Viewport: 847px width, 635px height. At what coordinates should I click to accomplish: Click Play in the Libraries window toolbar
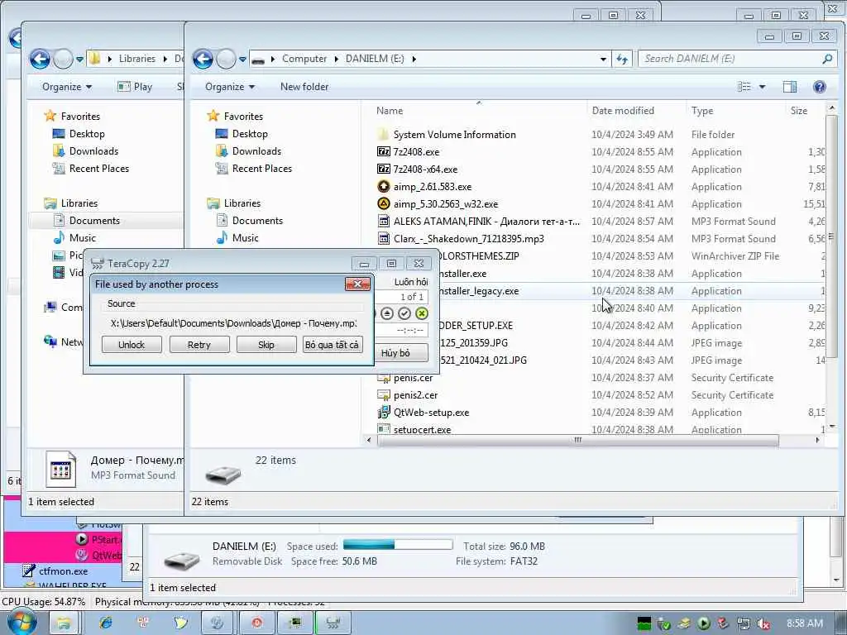135,86
